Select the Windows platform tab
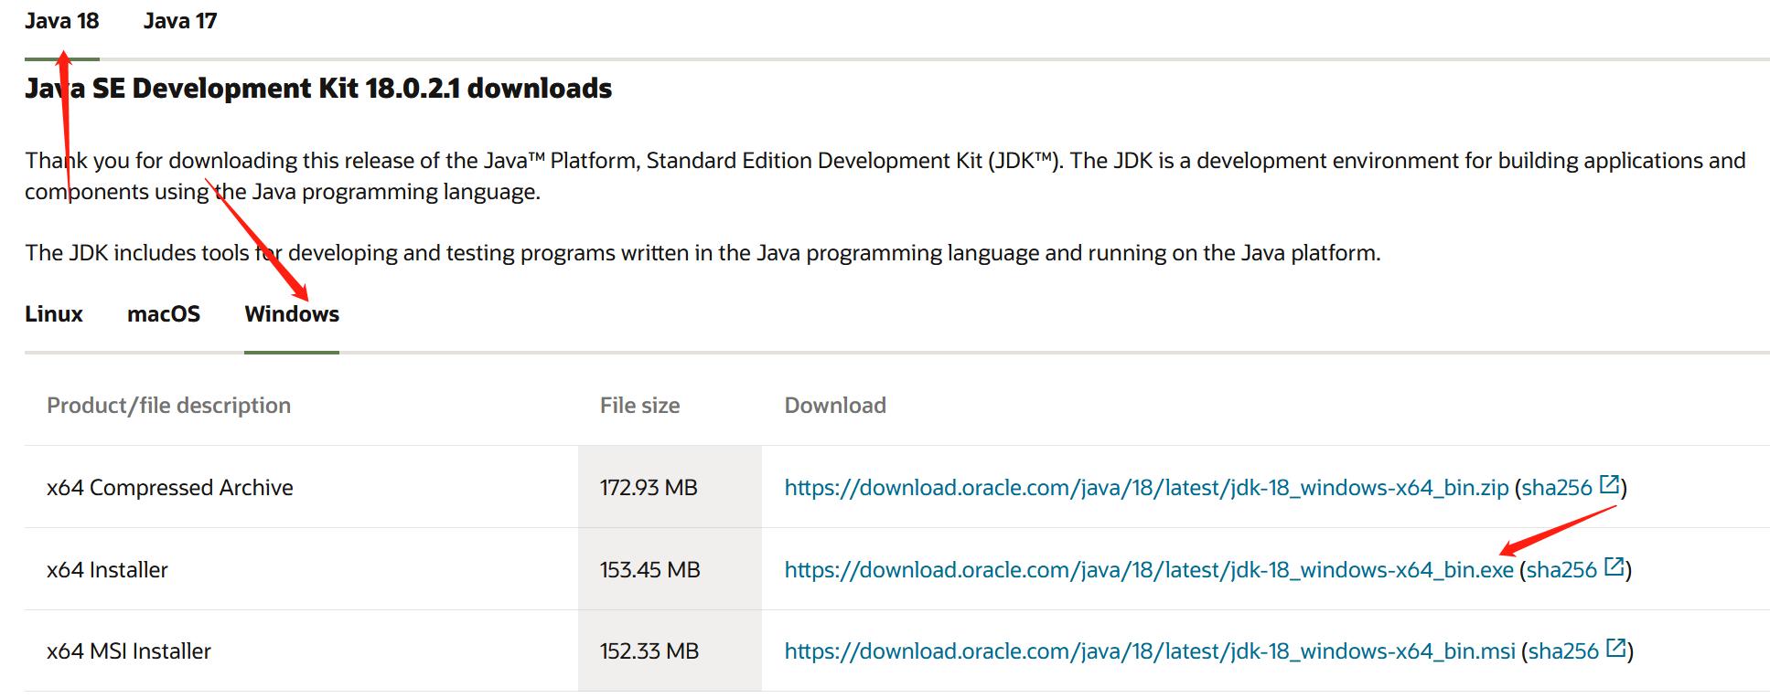The height and width of the screenshot is (698, 1770). click(292, 314)
